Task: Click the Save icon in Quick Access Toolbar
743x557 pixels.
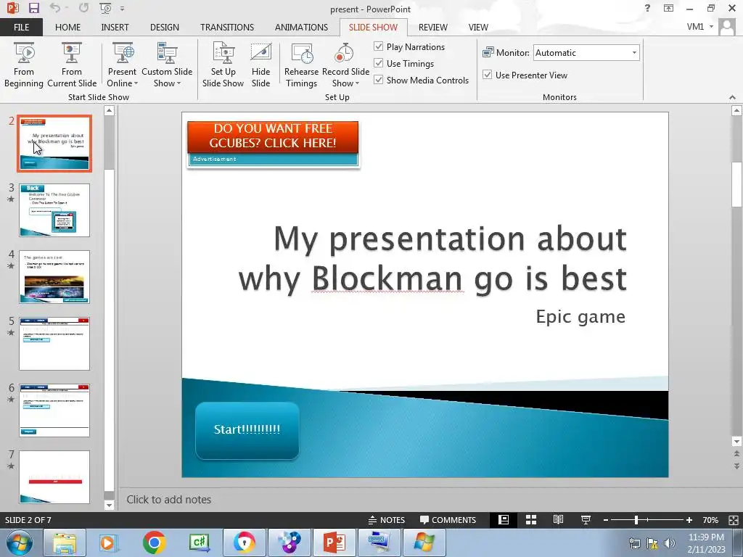Action: point(33,8)
